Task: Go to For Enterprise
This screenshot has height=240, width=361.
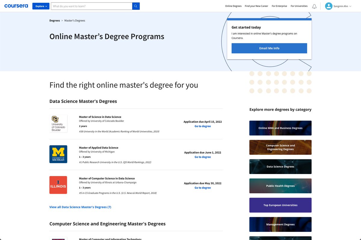Action: point(279,6)
